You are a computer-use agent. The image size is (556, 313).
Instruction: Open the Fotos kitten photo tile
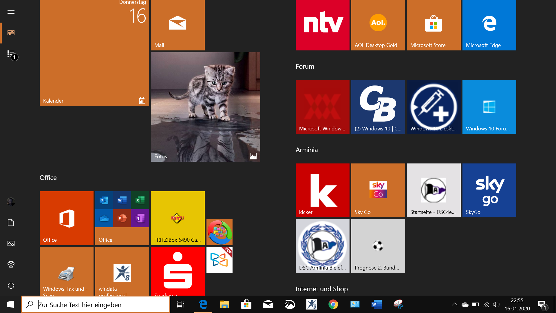coord(205,107)
